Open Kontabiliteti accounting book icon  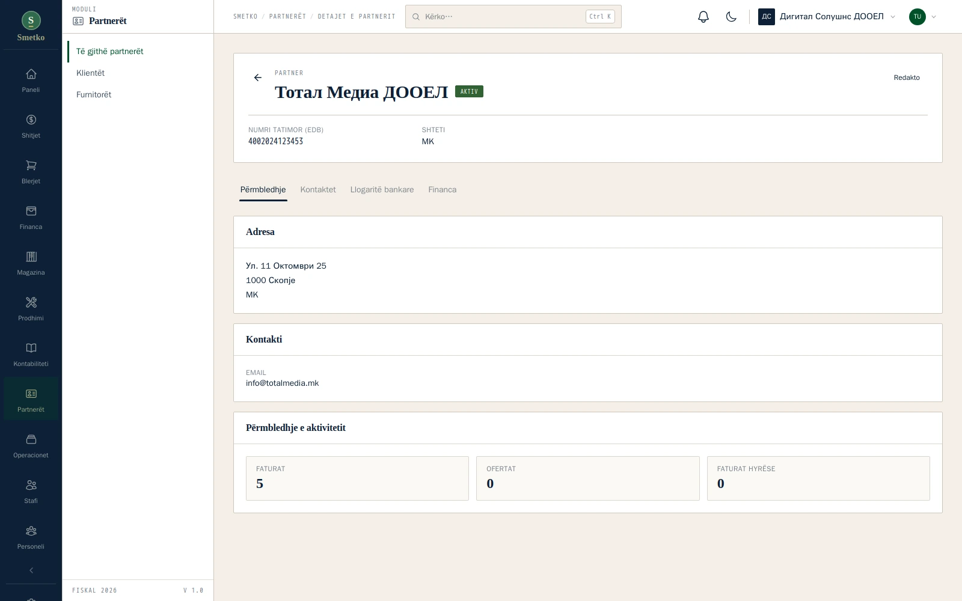31,348
